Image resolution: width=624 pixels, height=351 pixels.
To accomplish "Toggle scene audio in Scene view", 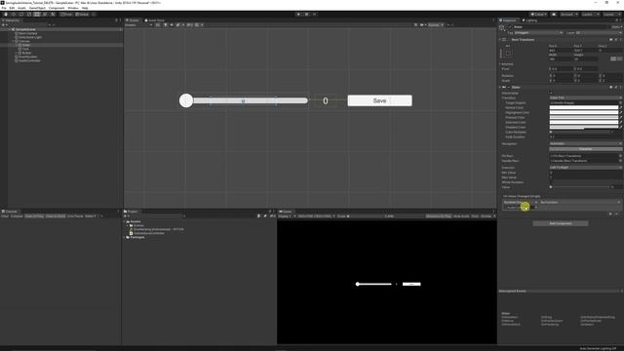I will [172, 25].
